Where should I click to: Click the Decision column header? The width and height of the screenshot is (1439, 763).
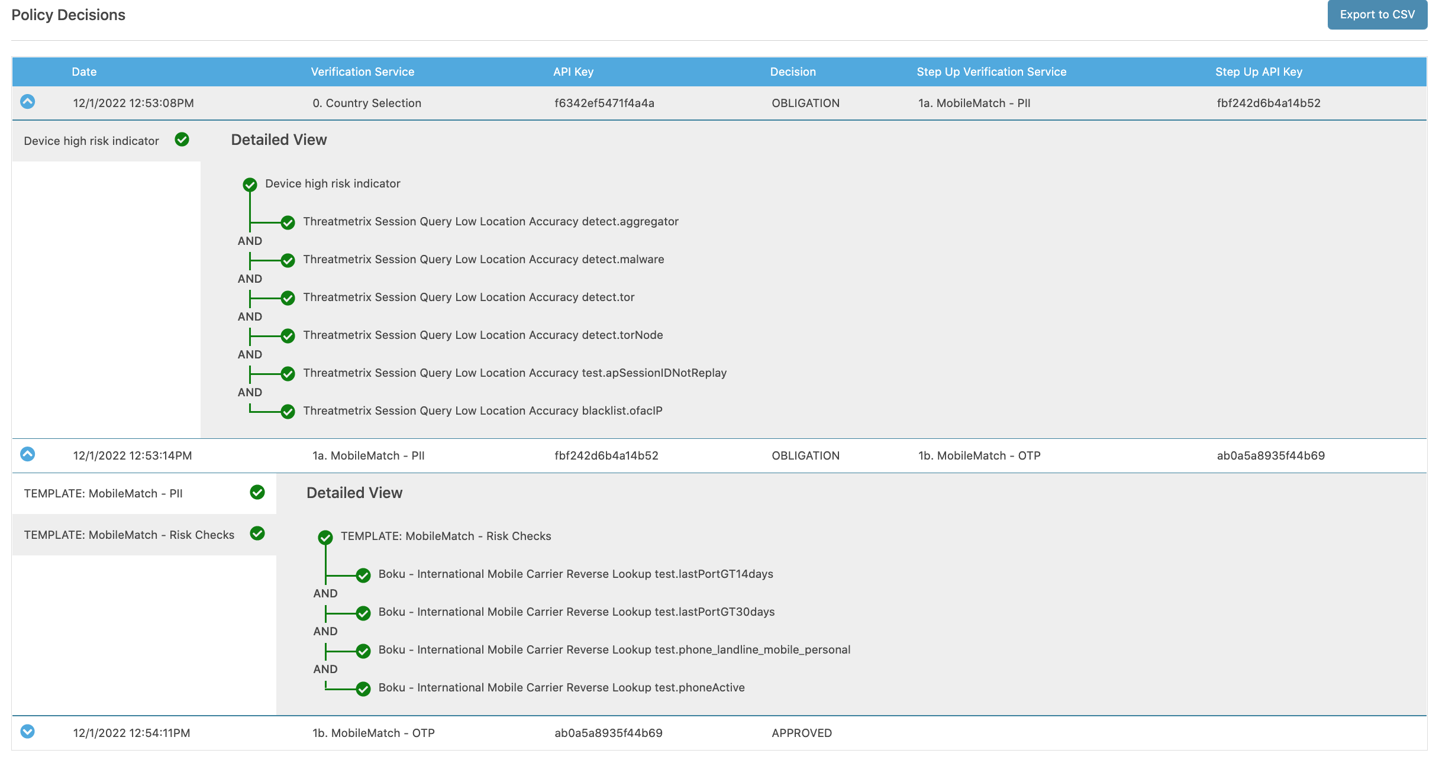click(793, 72)
